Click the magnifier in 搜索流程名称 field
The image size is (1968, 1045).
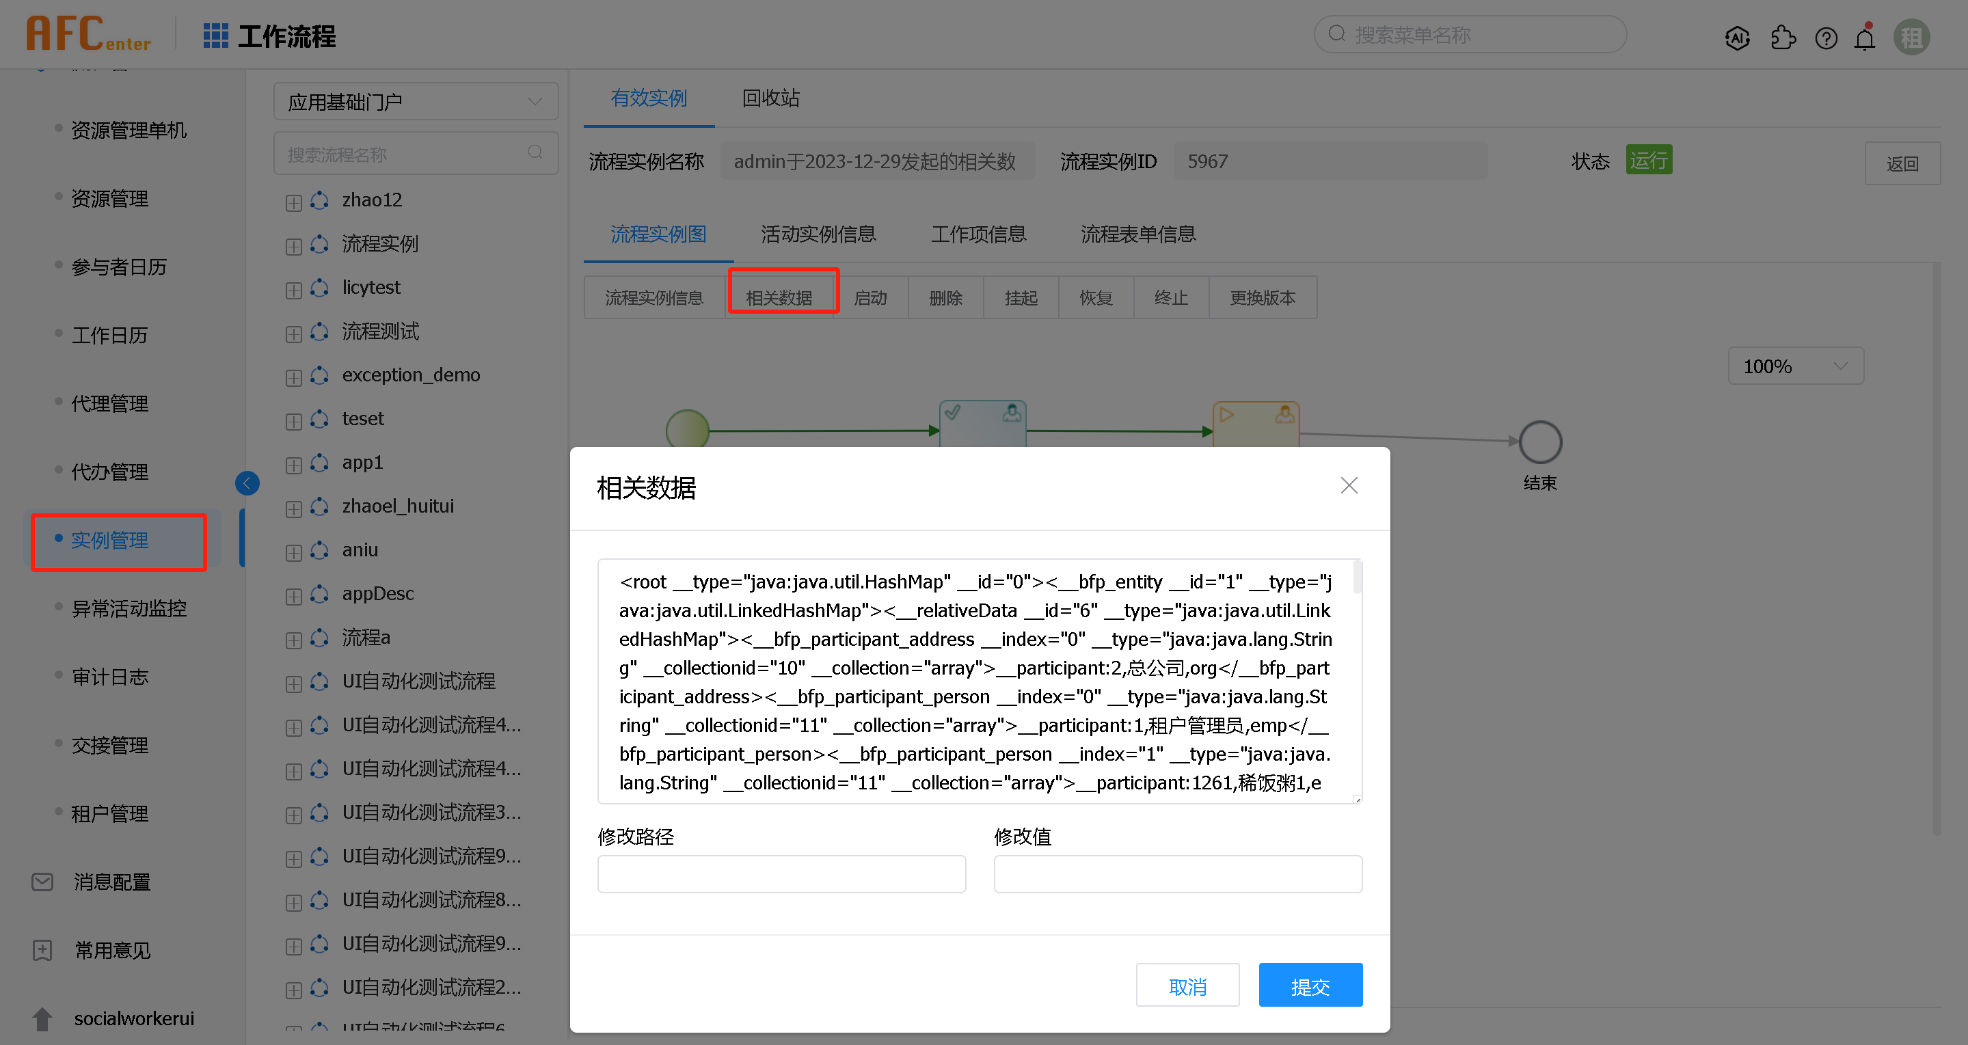click(535, 153)
